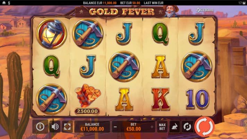Mute the game sound
The width and height of the screenshot is (247, 139).
[x=55, y=127]
